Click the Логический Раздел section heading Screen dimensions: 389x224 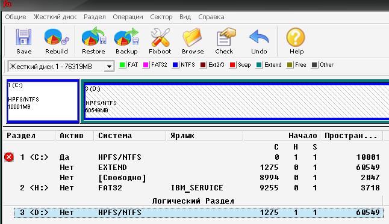click(x=193, y=201)
